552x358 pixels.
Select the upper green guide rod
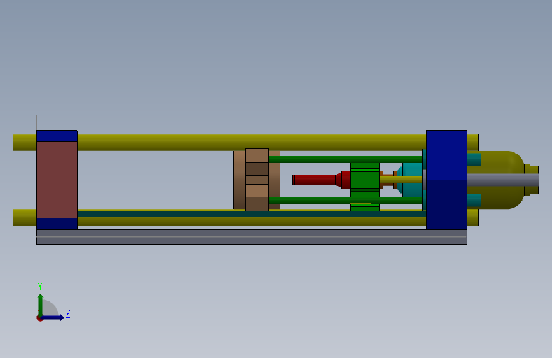(x=345, y=159)
